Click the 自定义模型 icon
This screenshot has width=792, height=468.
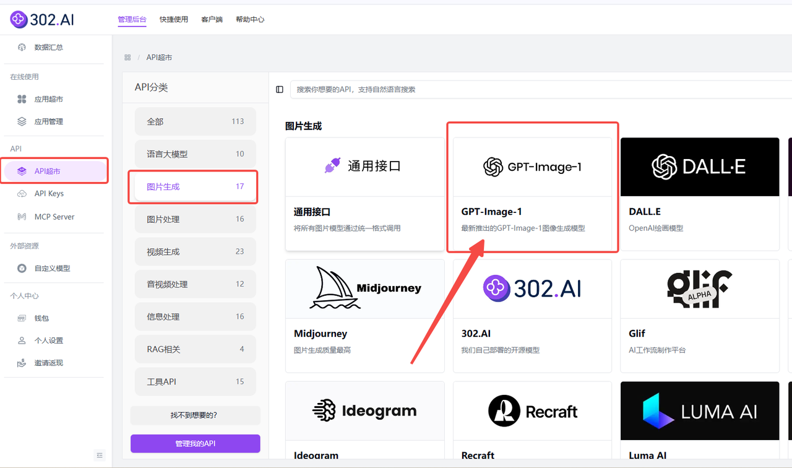point(22,268)
